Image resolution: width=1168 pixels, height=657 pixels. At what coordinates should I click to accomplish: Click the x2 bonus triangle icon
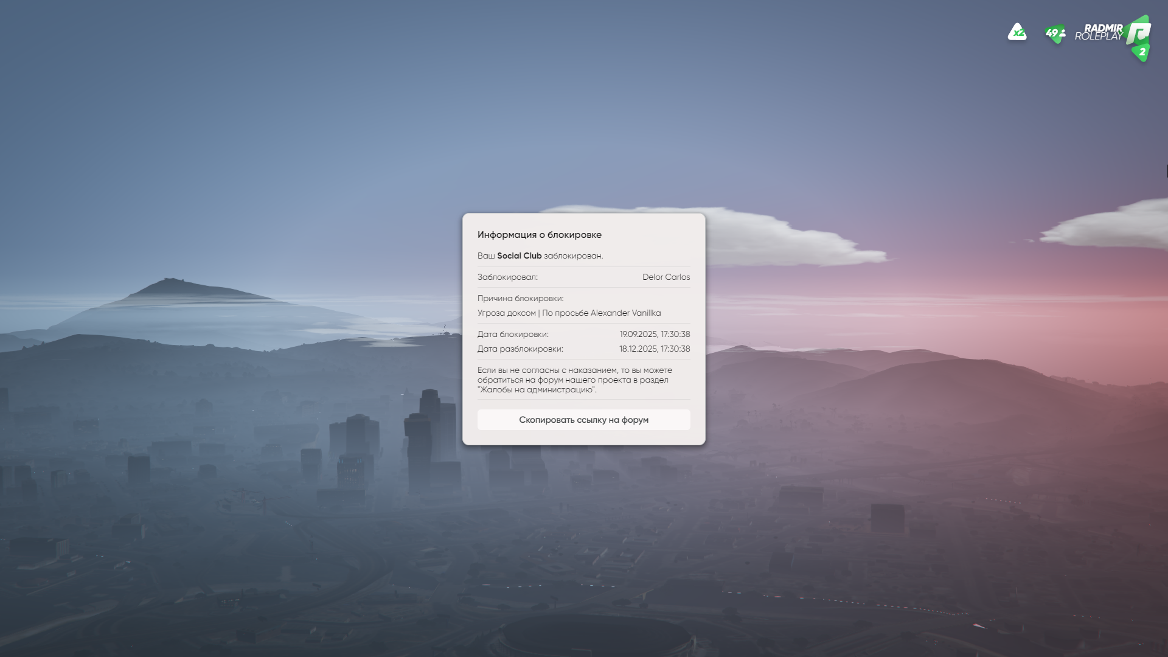pyautogui.click(x=1017, y=32)
